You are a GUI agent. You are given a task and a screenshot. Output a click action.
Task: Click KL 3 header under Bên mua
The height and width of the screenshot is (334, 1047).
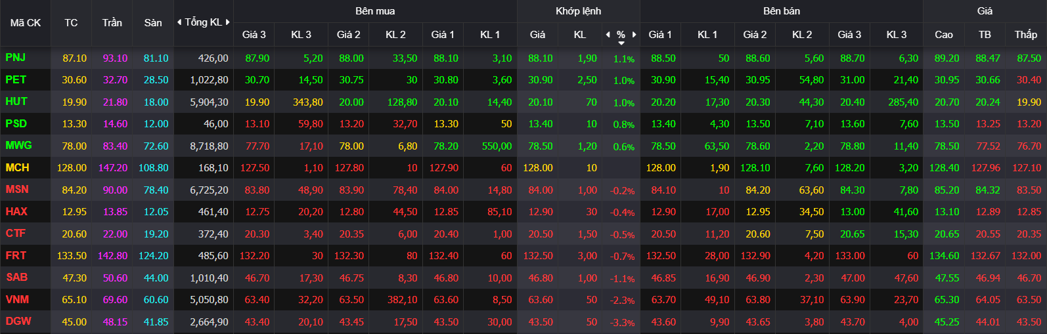[301, 35]
